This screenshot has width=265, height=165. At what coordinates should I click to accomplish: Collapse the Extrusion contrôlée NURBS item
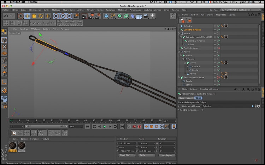tap(181, 37)
